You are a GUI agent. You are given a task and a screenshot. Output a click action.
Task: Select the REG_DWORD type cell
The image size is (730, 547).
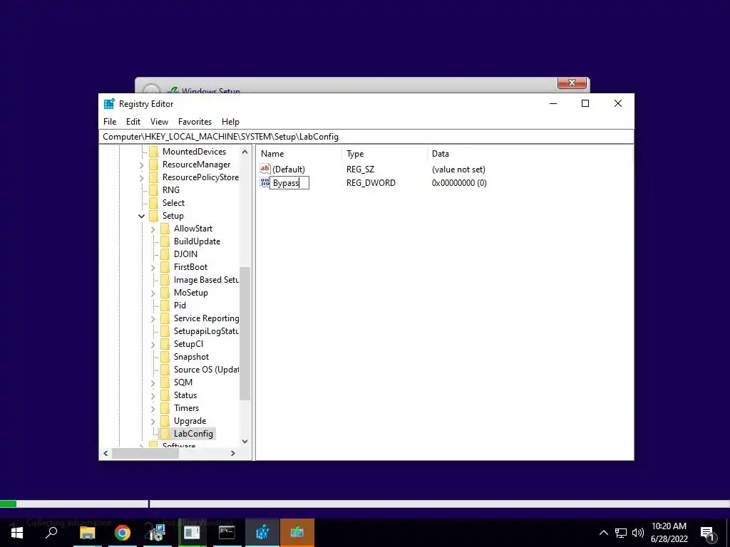point(371,183)
